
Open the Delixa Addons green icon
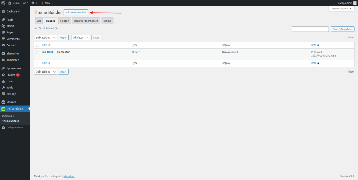click(x=3, y=109)
